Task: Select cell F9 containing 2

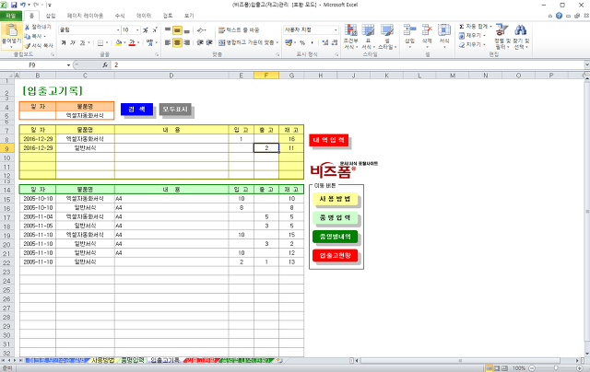Action: [x=266, y=148]
